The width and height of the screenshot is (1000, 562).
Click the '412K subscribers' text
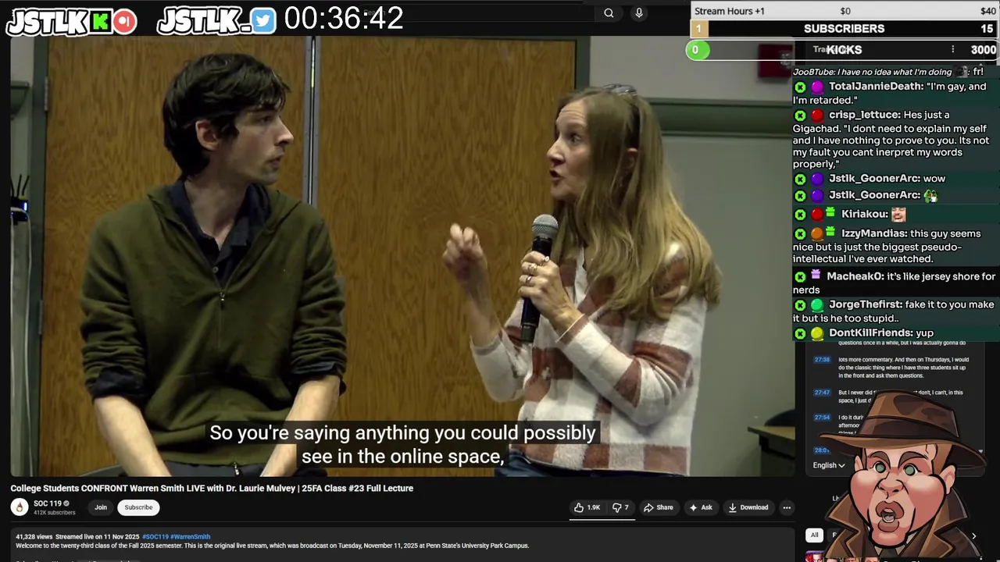[x=54, y=513]
